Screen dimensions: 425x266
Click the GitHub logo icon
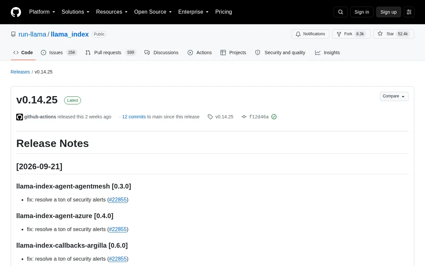(16, 12)
